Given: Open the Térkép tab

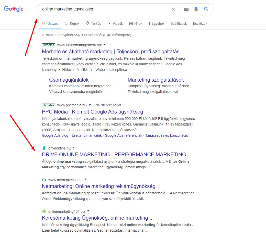Looking at the screenshot, I should (93, 23).
